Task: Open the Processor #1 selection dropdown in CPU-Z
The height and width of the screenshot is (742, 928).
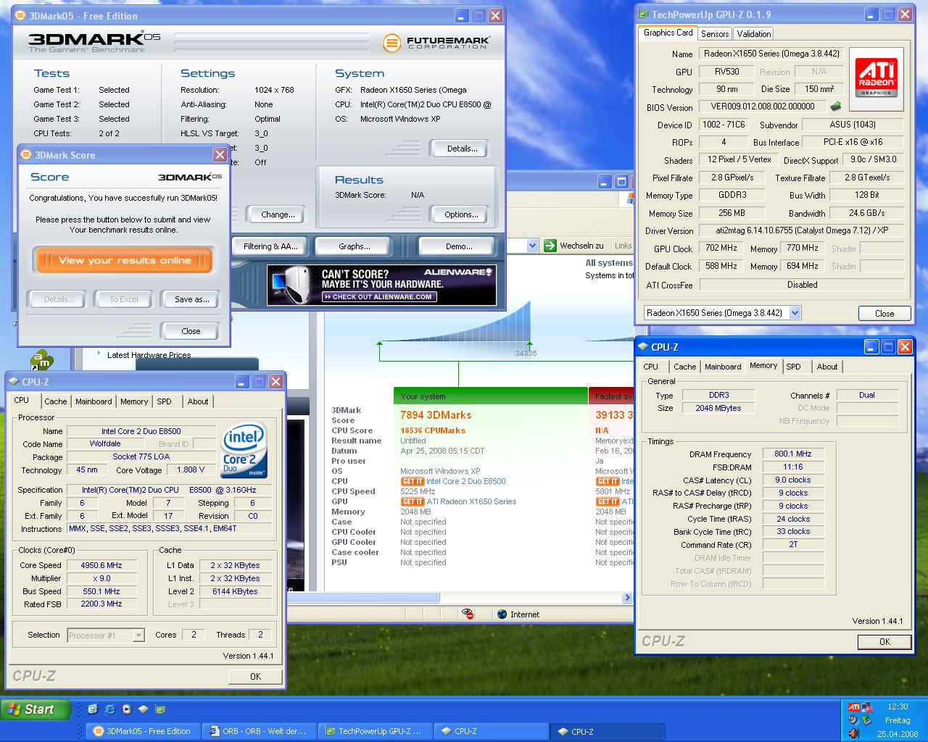Action: (138, 635)
